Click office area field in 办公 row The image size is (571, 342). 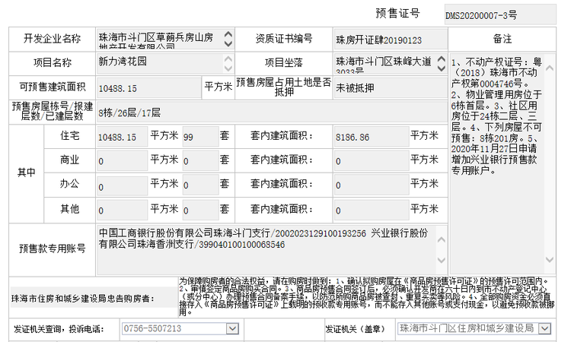click(122, 185)
